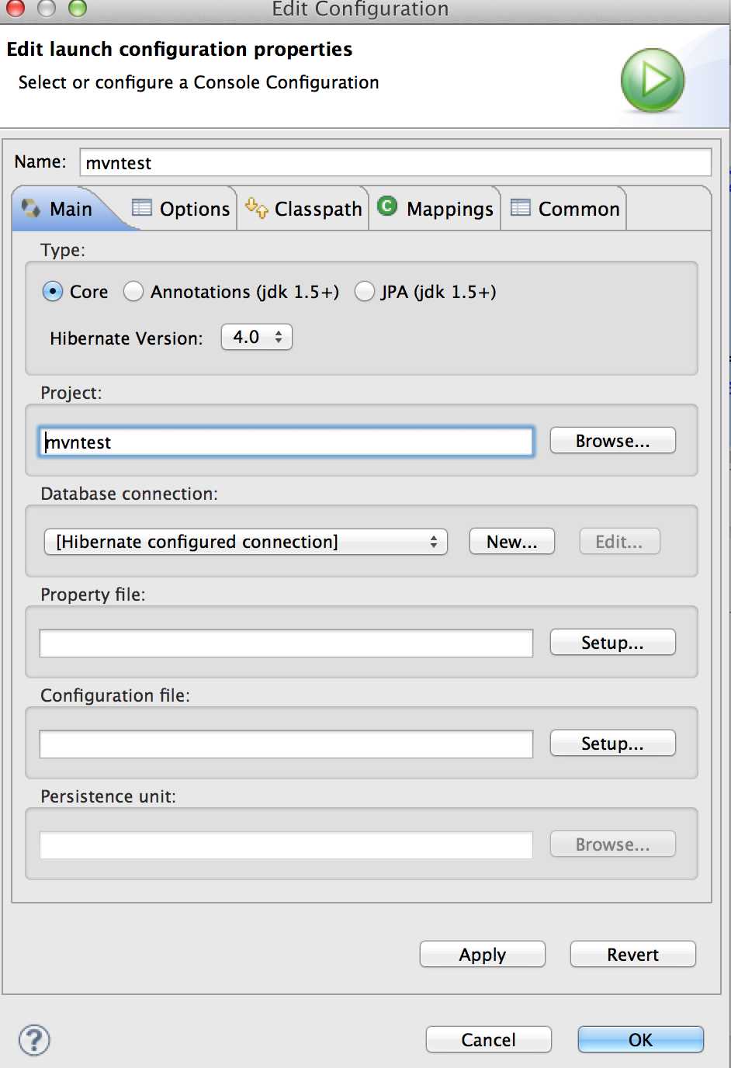731x1068 pixels.
Task: Close the Edit Configuration window
Action: tap(16, 8)
